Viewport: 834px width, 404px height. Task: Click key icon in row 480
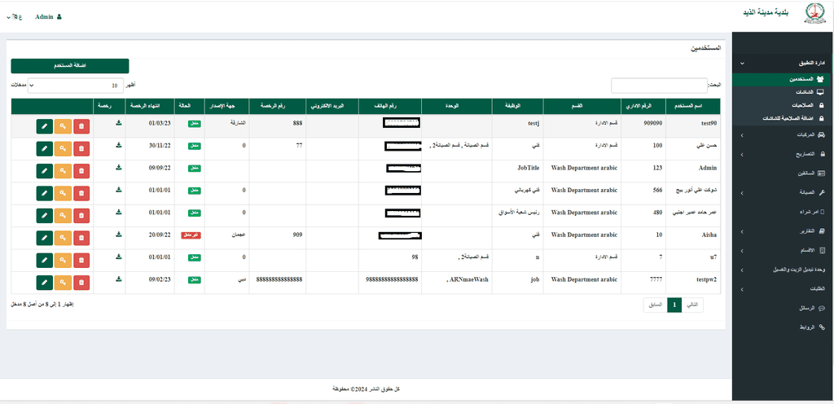tap(63, 216)
